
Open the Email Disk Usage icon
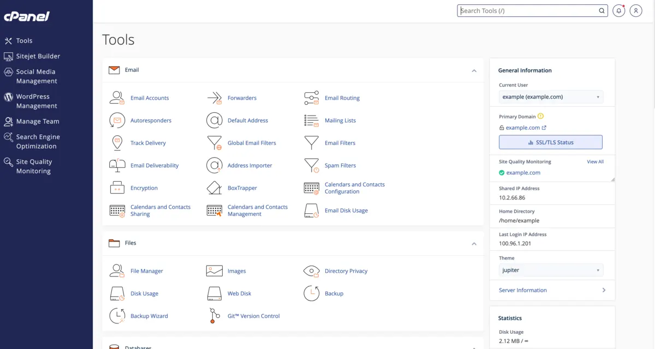click(312, 210)
